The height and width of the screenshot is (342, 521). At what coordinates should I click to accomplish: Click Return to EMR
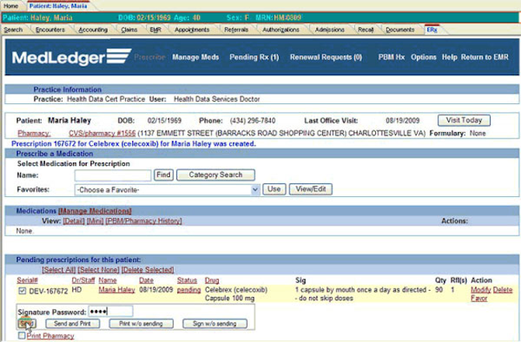pyautogui.click(x=485, y=58)
